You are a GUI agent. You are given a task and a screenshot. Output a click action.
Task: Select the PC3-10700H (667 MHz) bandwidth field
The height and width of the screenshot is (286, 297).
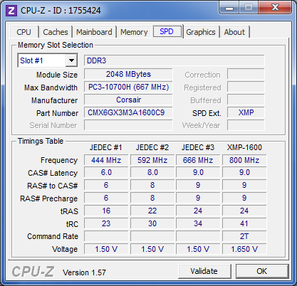pyautogui.click(x=128, y=87)
